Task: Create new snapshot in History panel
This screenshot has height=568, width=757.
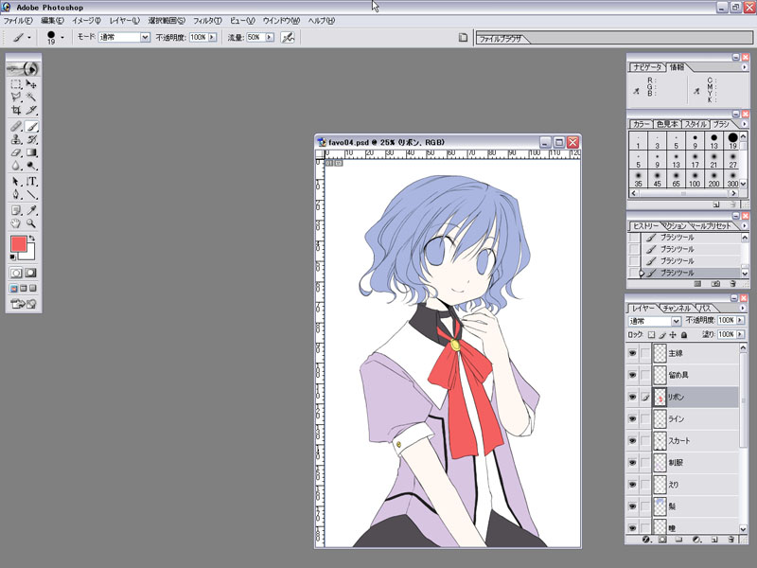Action: pyautogui.click(x=716, y=284)
